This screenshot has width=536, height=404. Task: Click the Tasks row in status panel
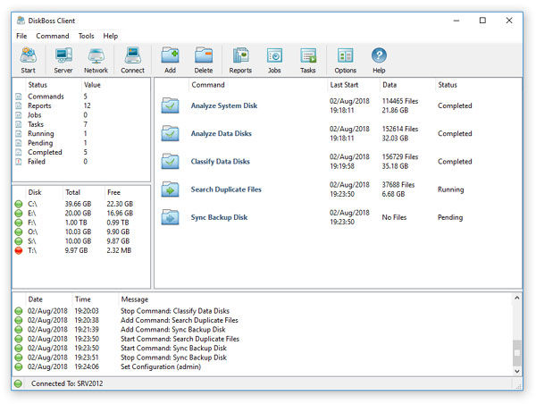click(x=81, y=124)
